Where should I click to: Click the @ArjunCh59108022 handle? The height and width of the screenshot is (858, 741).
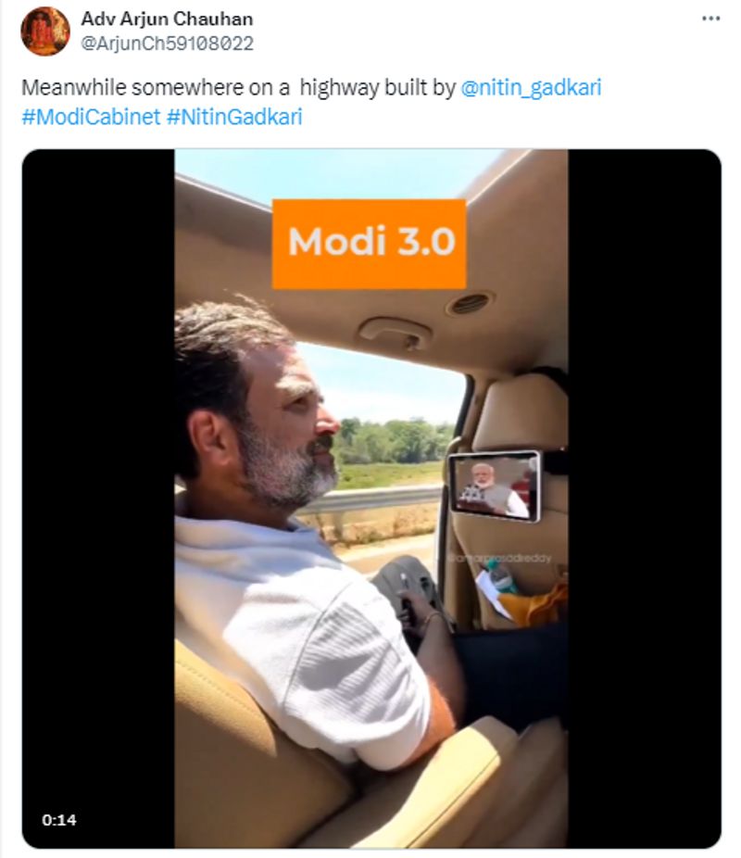(x=167, y=43)
